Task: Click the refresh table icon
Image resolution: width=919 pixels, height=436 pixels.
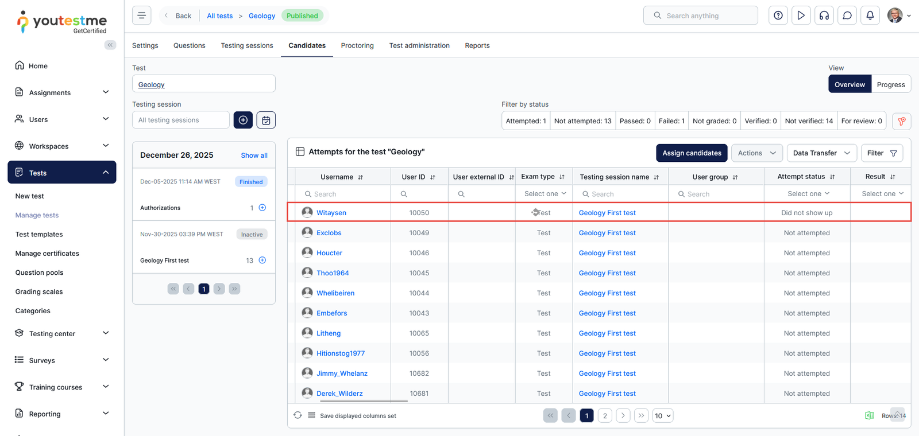Action: click(x=298, y=415)
